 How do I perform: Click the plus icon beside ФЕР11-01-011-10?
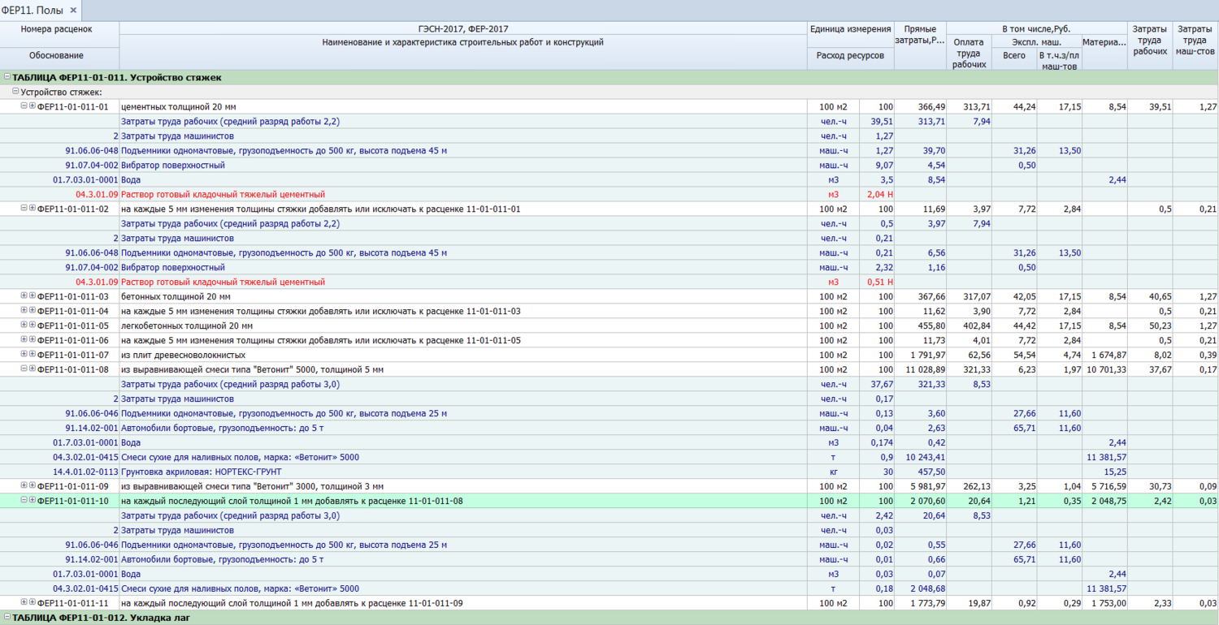click(x=33, y=501)
